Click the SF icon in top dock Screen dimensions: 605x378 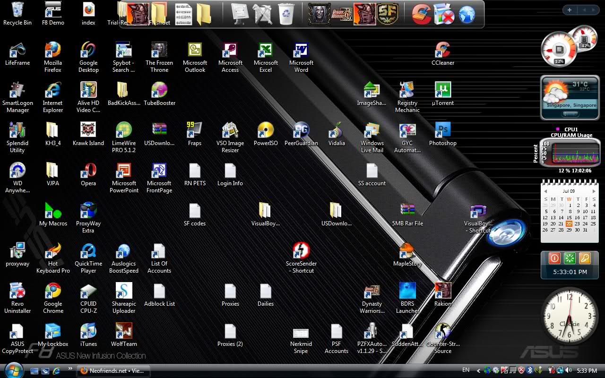coord(388,13)
